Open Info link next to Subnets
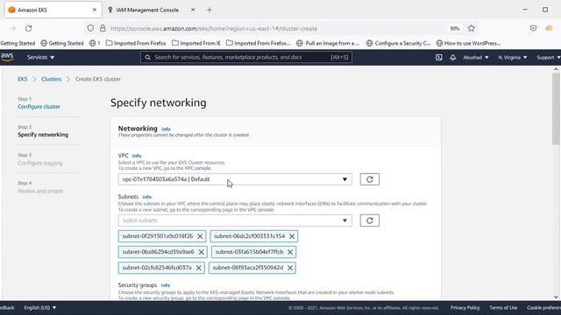 click(146, 197)
